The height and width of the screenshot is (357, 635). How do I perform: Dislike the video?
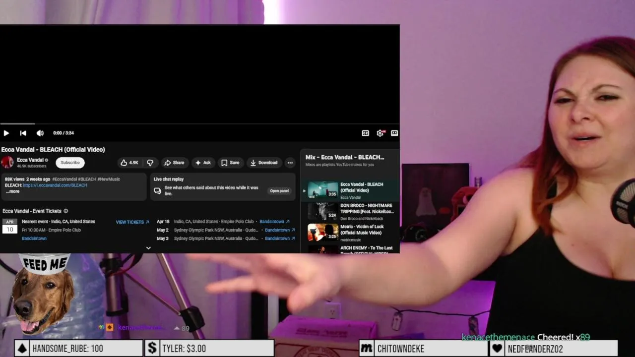coord(150,163)
